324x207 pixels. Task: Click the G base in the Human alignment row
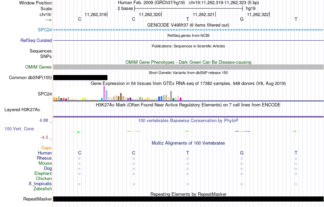tap(242, 153)
